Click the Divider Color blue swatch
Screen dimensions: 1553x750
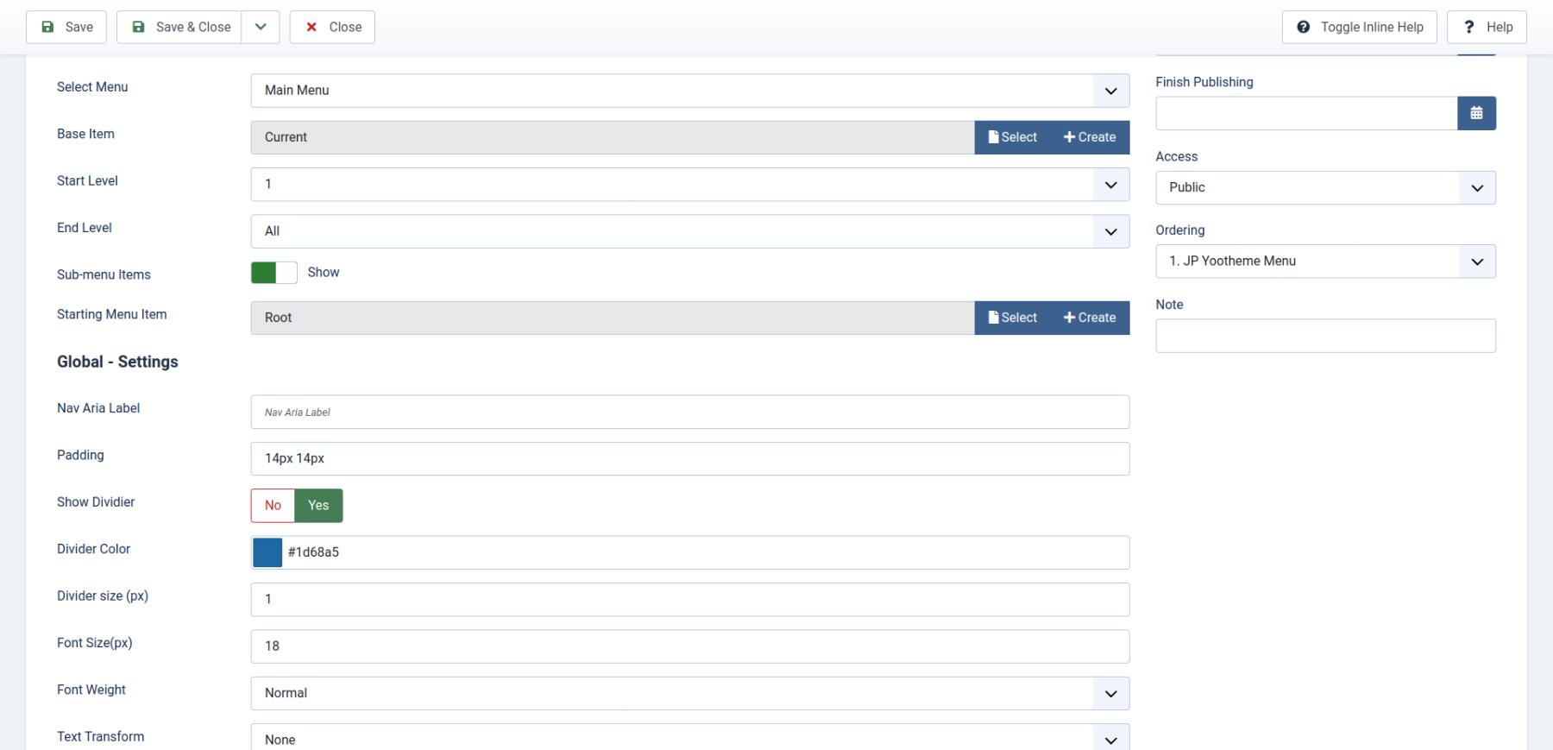[x=267, y=552]
